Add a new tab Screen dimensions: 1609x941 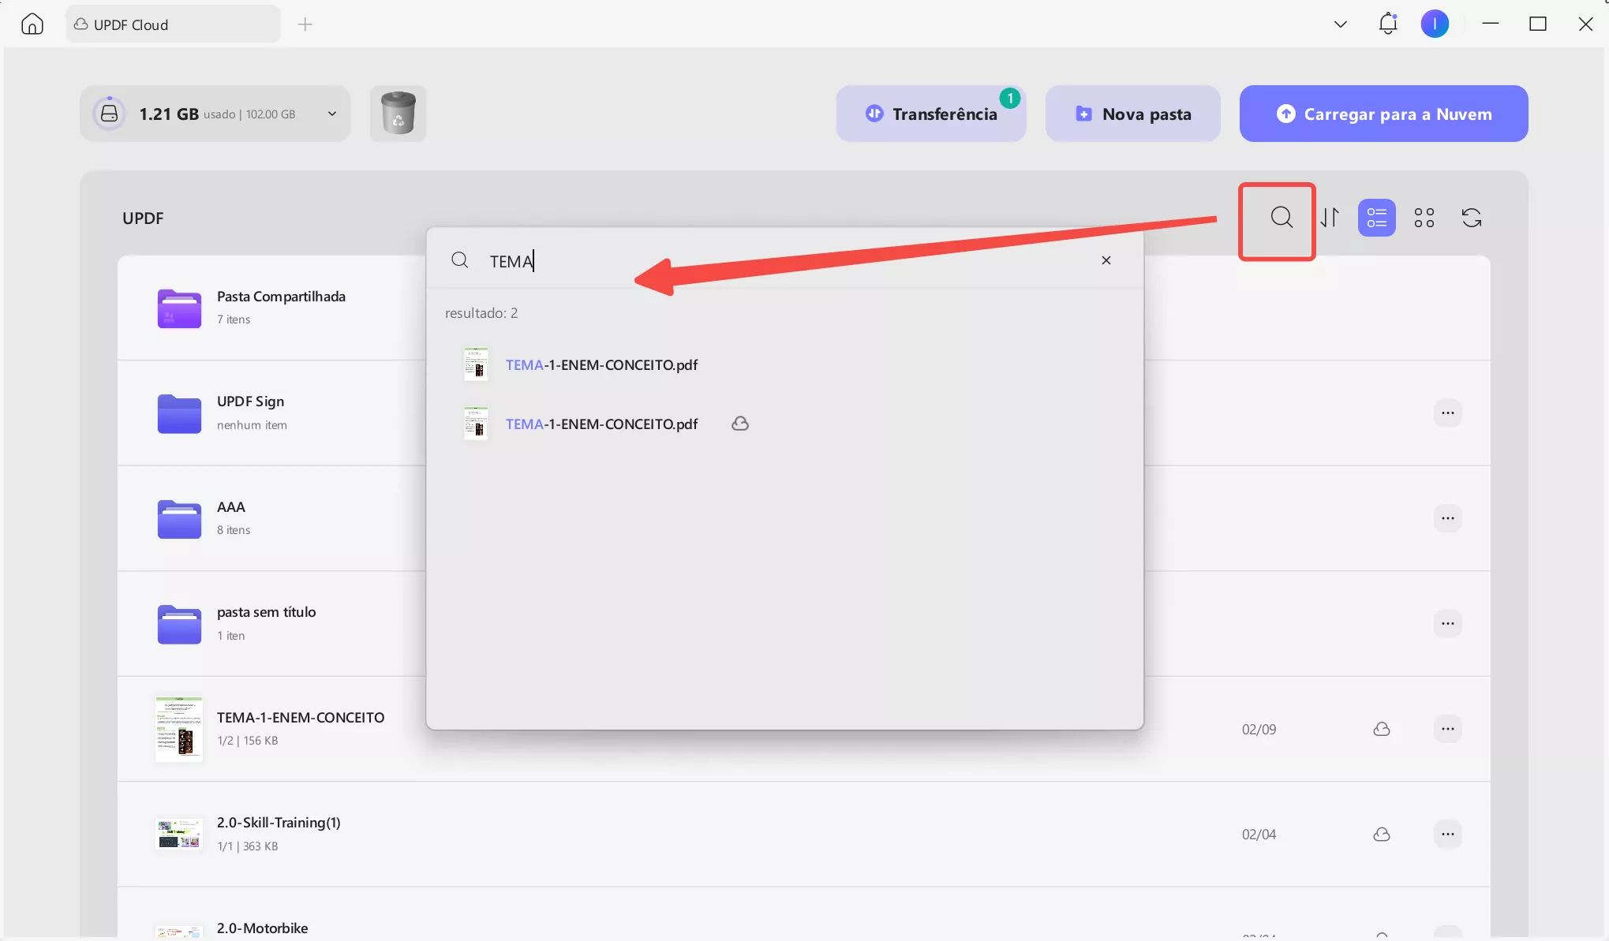pyautogui.click(x=305, y=24)
